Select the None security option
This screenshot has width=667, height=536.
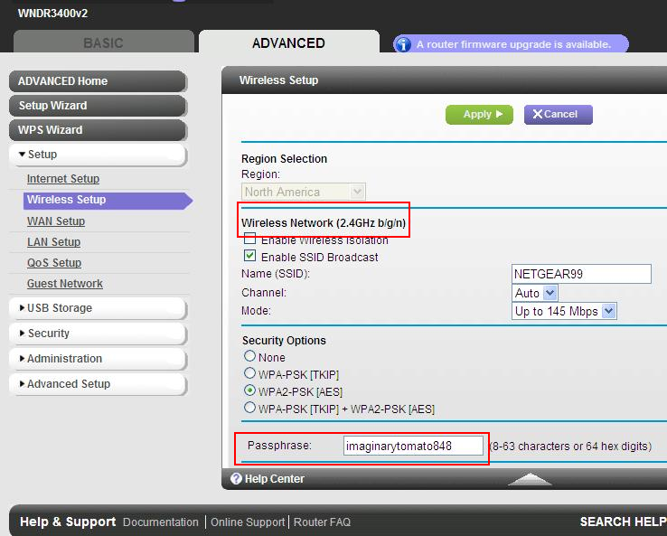(249, 355)
